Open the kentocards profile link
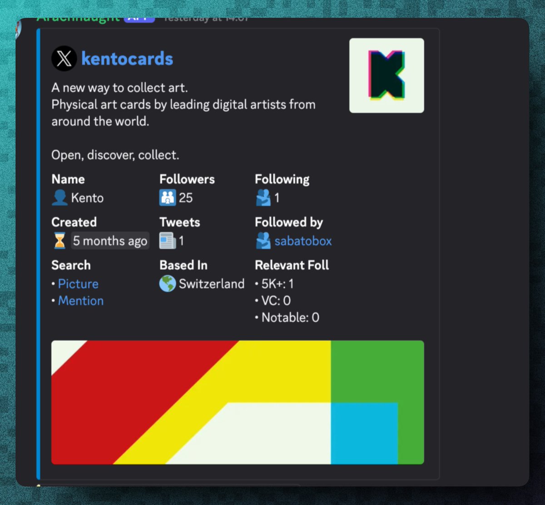545x505 pixels. [127, 59]
